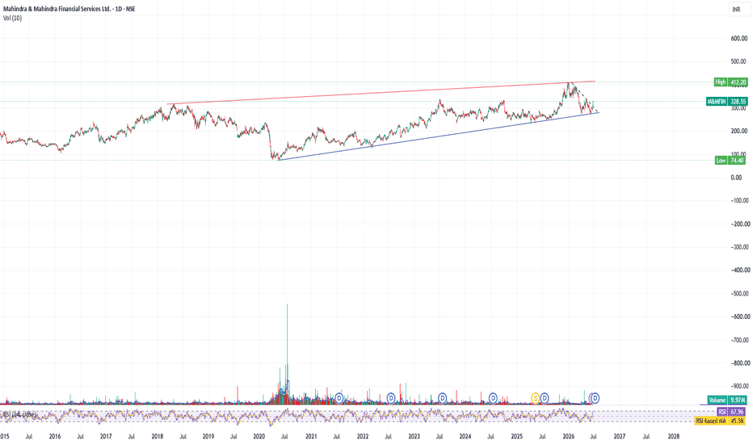
Task: Click the Low 74.40 price label
Action: pyautogui.click(x=730, y=161)
